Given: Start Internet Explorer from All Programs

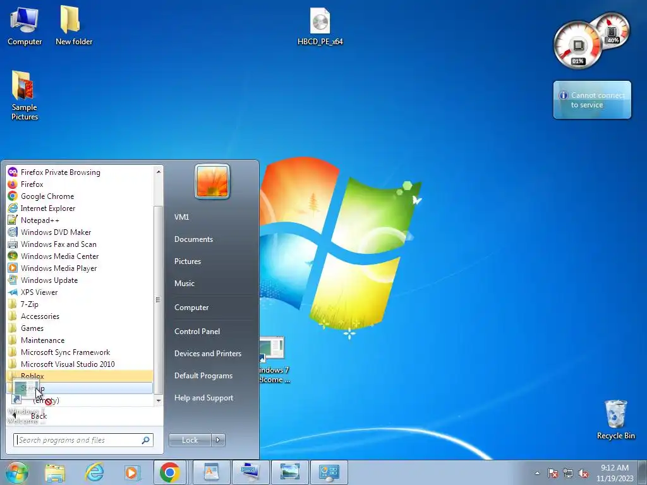Looking at the screenshot, I should [x=80, y=208].
